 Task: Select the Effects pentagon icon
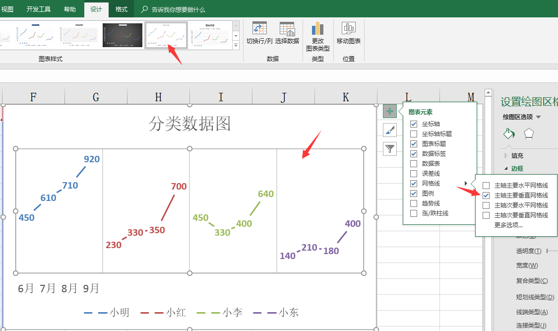point(529,134)
